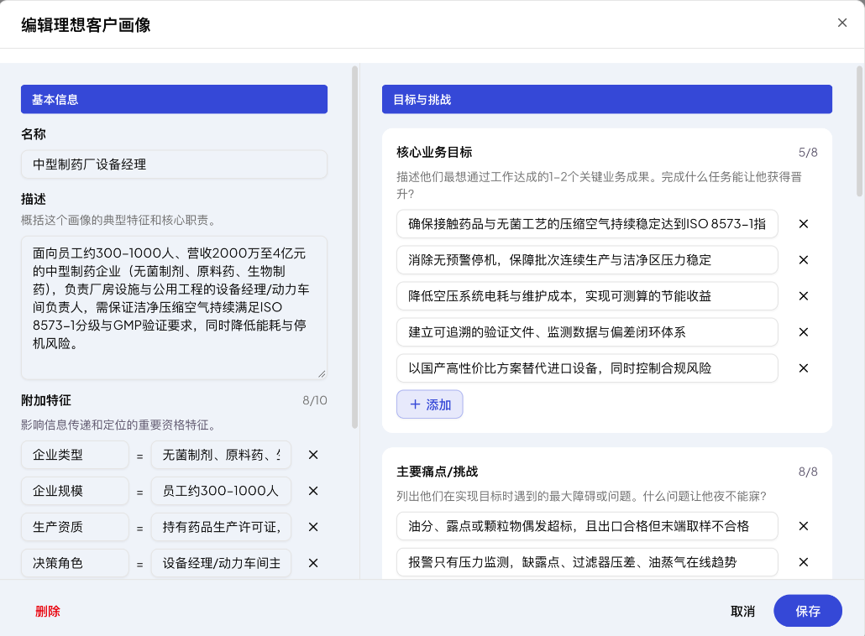Image resolution: width=865 pixels, height=636 pixels.
Task: Delete goal about ISO 8573-1 compressed air
Action: click(x=803, y=224)
